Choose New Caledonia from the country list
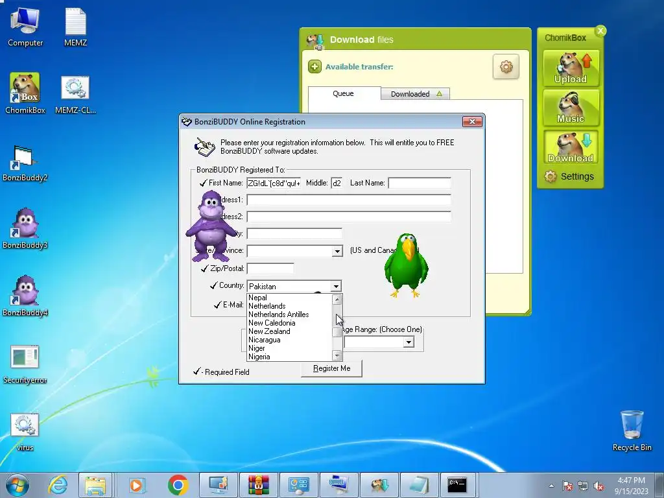The width and height of the screenshot is (664, 498). coord(290,323)
